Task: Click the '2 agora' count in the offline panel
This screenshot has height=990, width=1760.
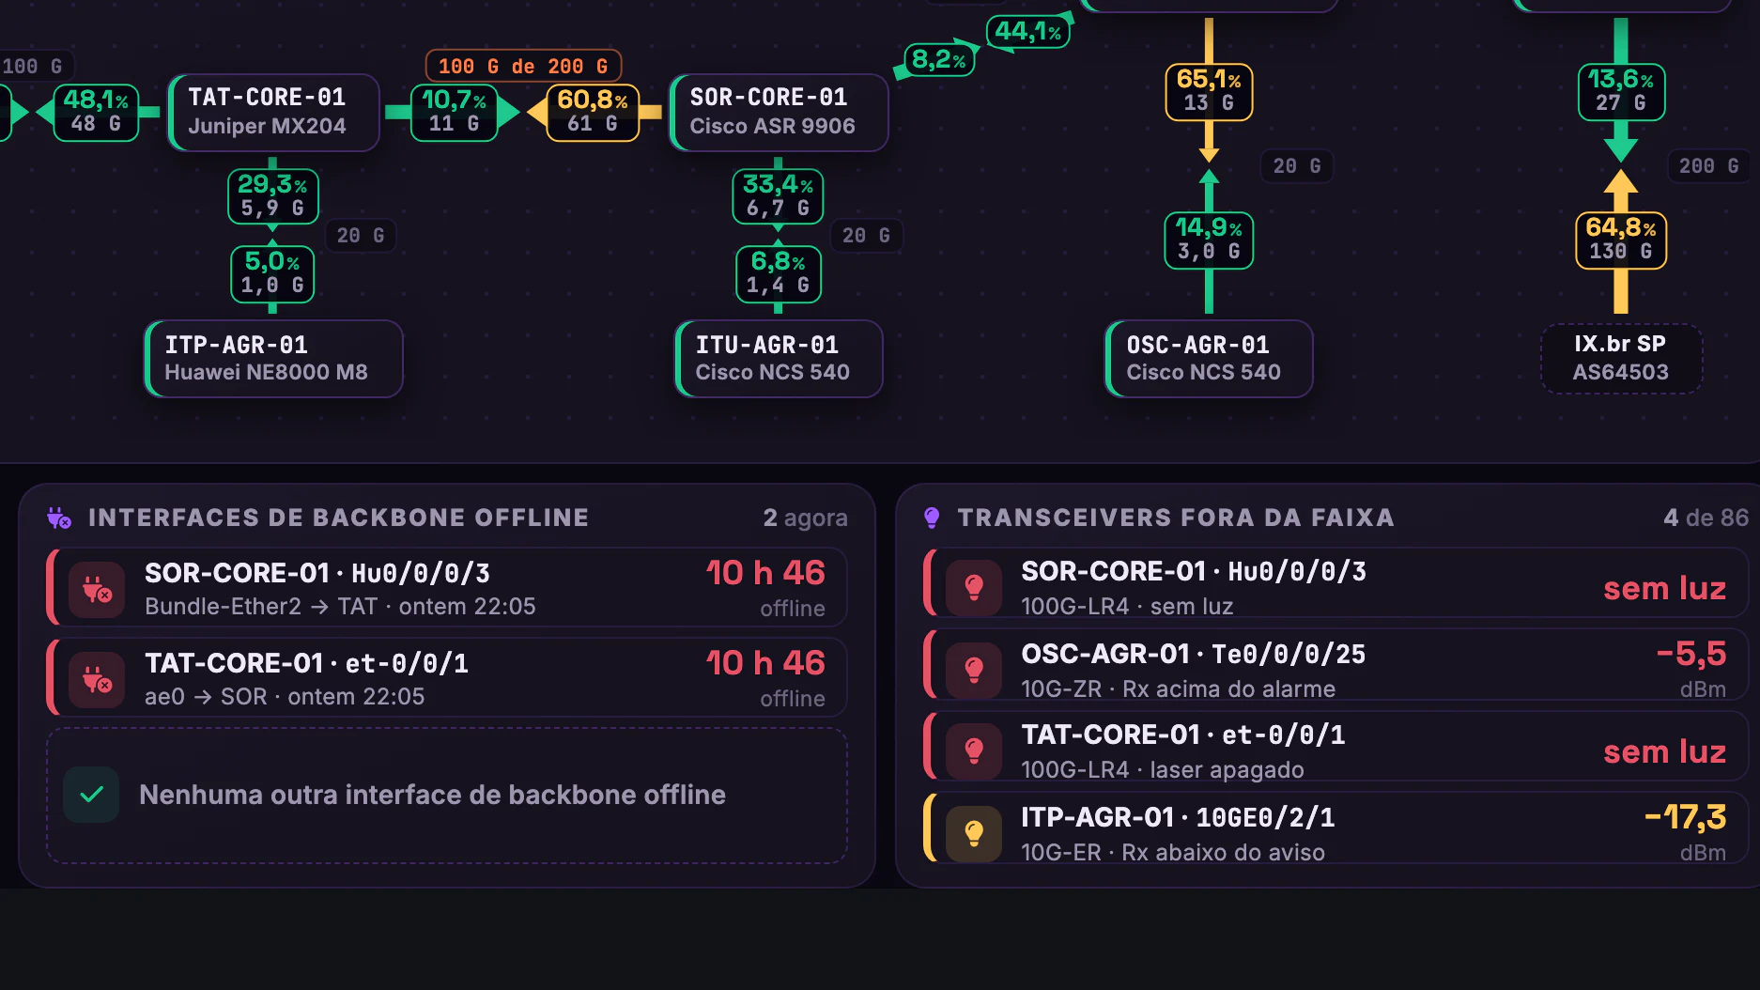Action: pos(805,518)
